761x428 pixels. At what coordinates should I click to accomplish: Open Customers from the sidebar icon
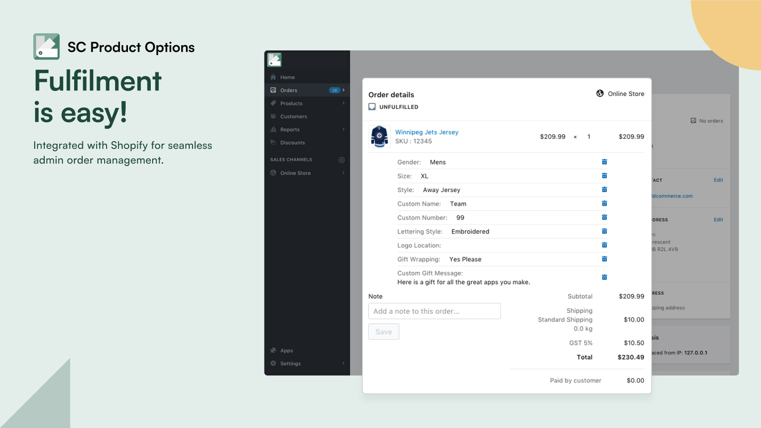coord(273,116)
